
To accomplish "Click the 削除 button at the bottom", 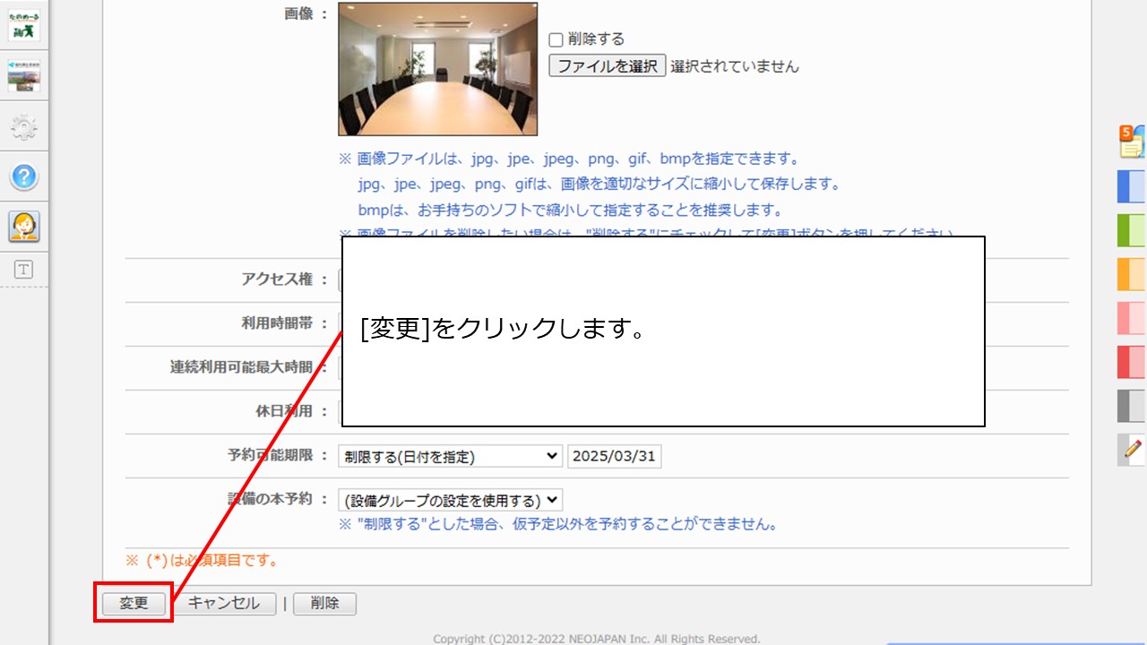I will 324,604.
